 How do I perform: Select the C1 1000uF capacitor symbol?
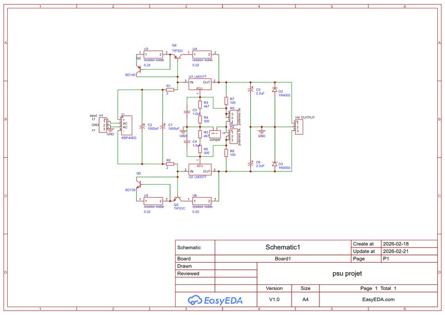tap(163, 127)
